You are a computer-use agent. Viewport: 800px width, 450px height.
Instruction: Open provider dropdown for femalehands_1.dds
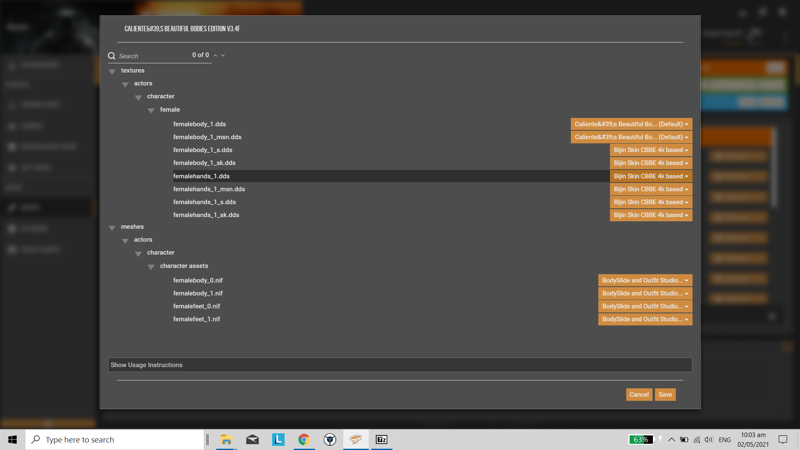coord(651,176)
